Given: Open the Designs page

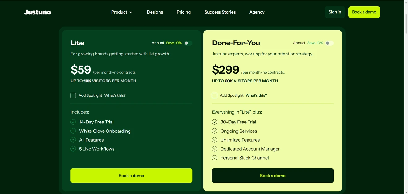Looking at the screenshot, I should tap(155, 12).
